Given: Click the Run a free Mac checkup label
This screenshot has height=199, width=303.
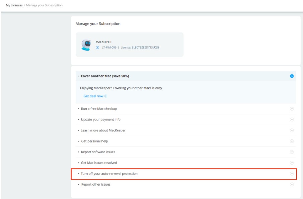Looking at the screenshot, I should pyautogui.click(x=99, y=109).
